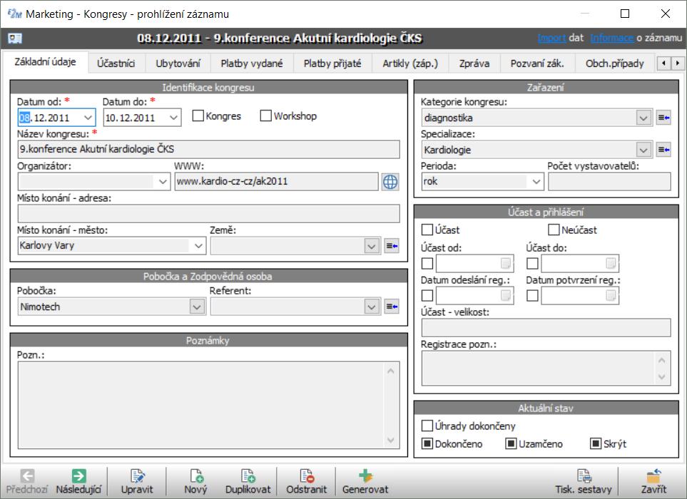Toggle the Workshop checkbox
Screen dimensions: 687x499
(x=265, y=116)
